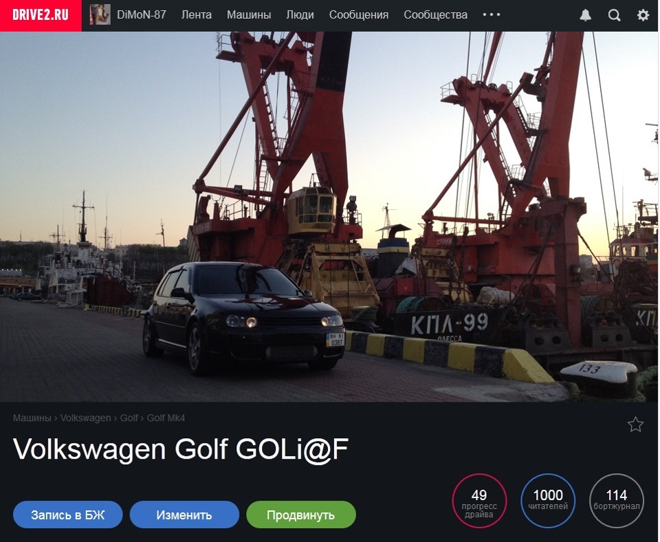Open the DiMoN-87 profile avatar
660x542 pixels.
(x=100, y=14)
